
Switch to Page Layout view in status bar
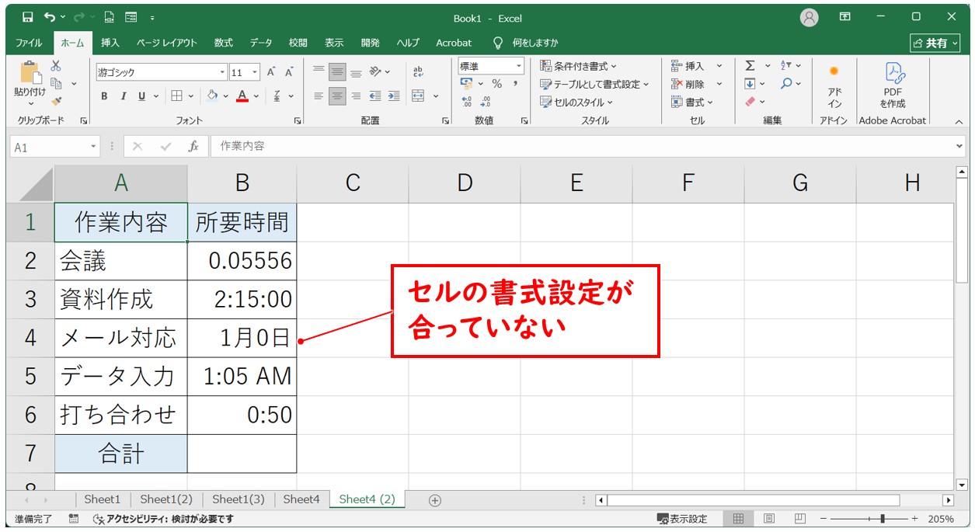(768, 519)
